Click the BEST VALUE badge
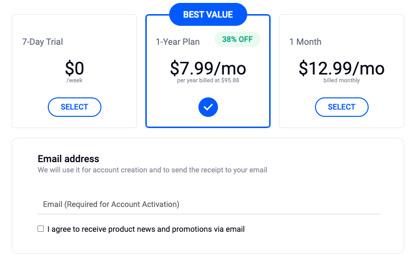 point(208,15)
